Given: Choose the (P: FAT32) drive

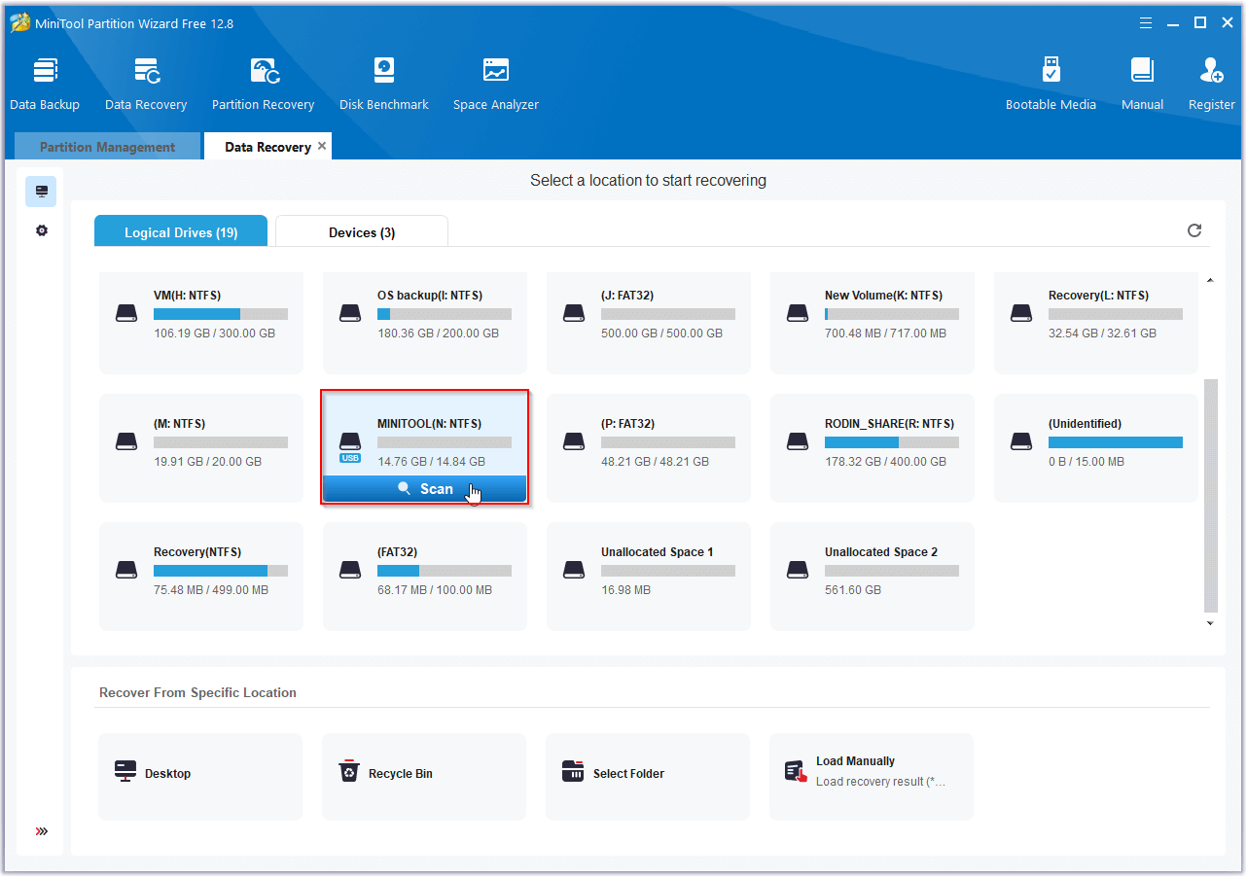Looking at the screenshot, I should pyautogui.click(x=649, y=447).
